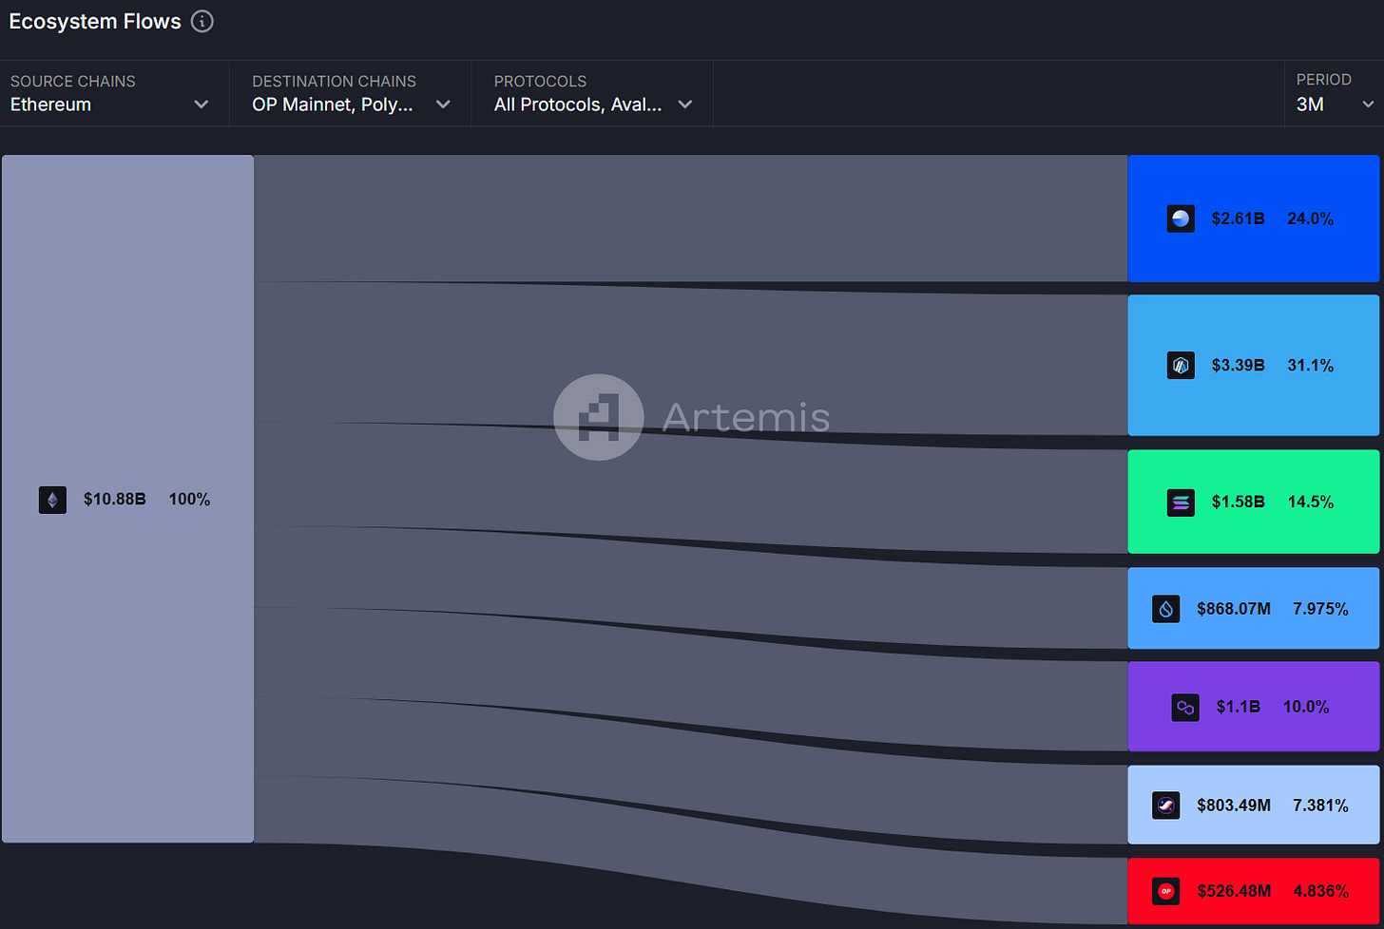The width and height of the screenshot is (1384, 929).
Task: Click the $868.07M value
Action: coord(1234,609)
